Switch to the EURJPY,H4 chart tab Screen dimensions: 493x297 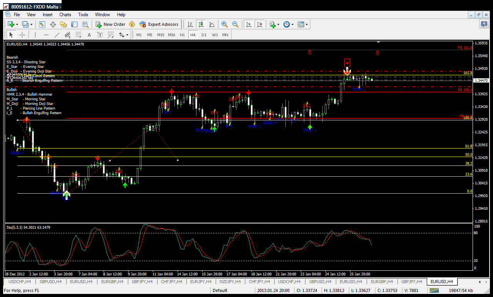[201, 282]
